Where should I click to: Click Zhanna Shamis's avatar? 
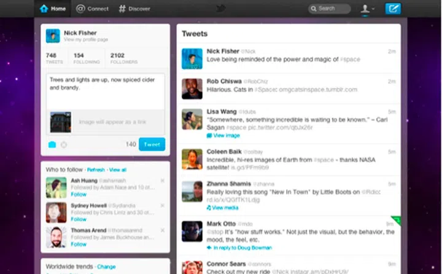[192, 191]
